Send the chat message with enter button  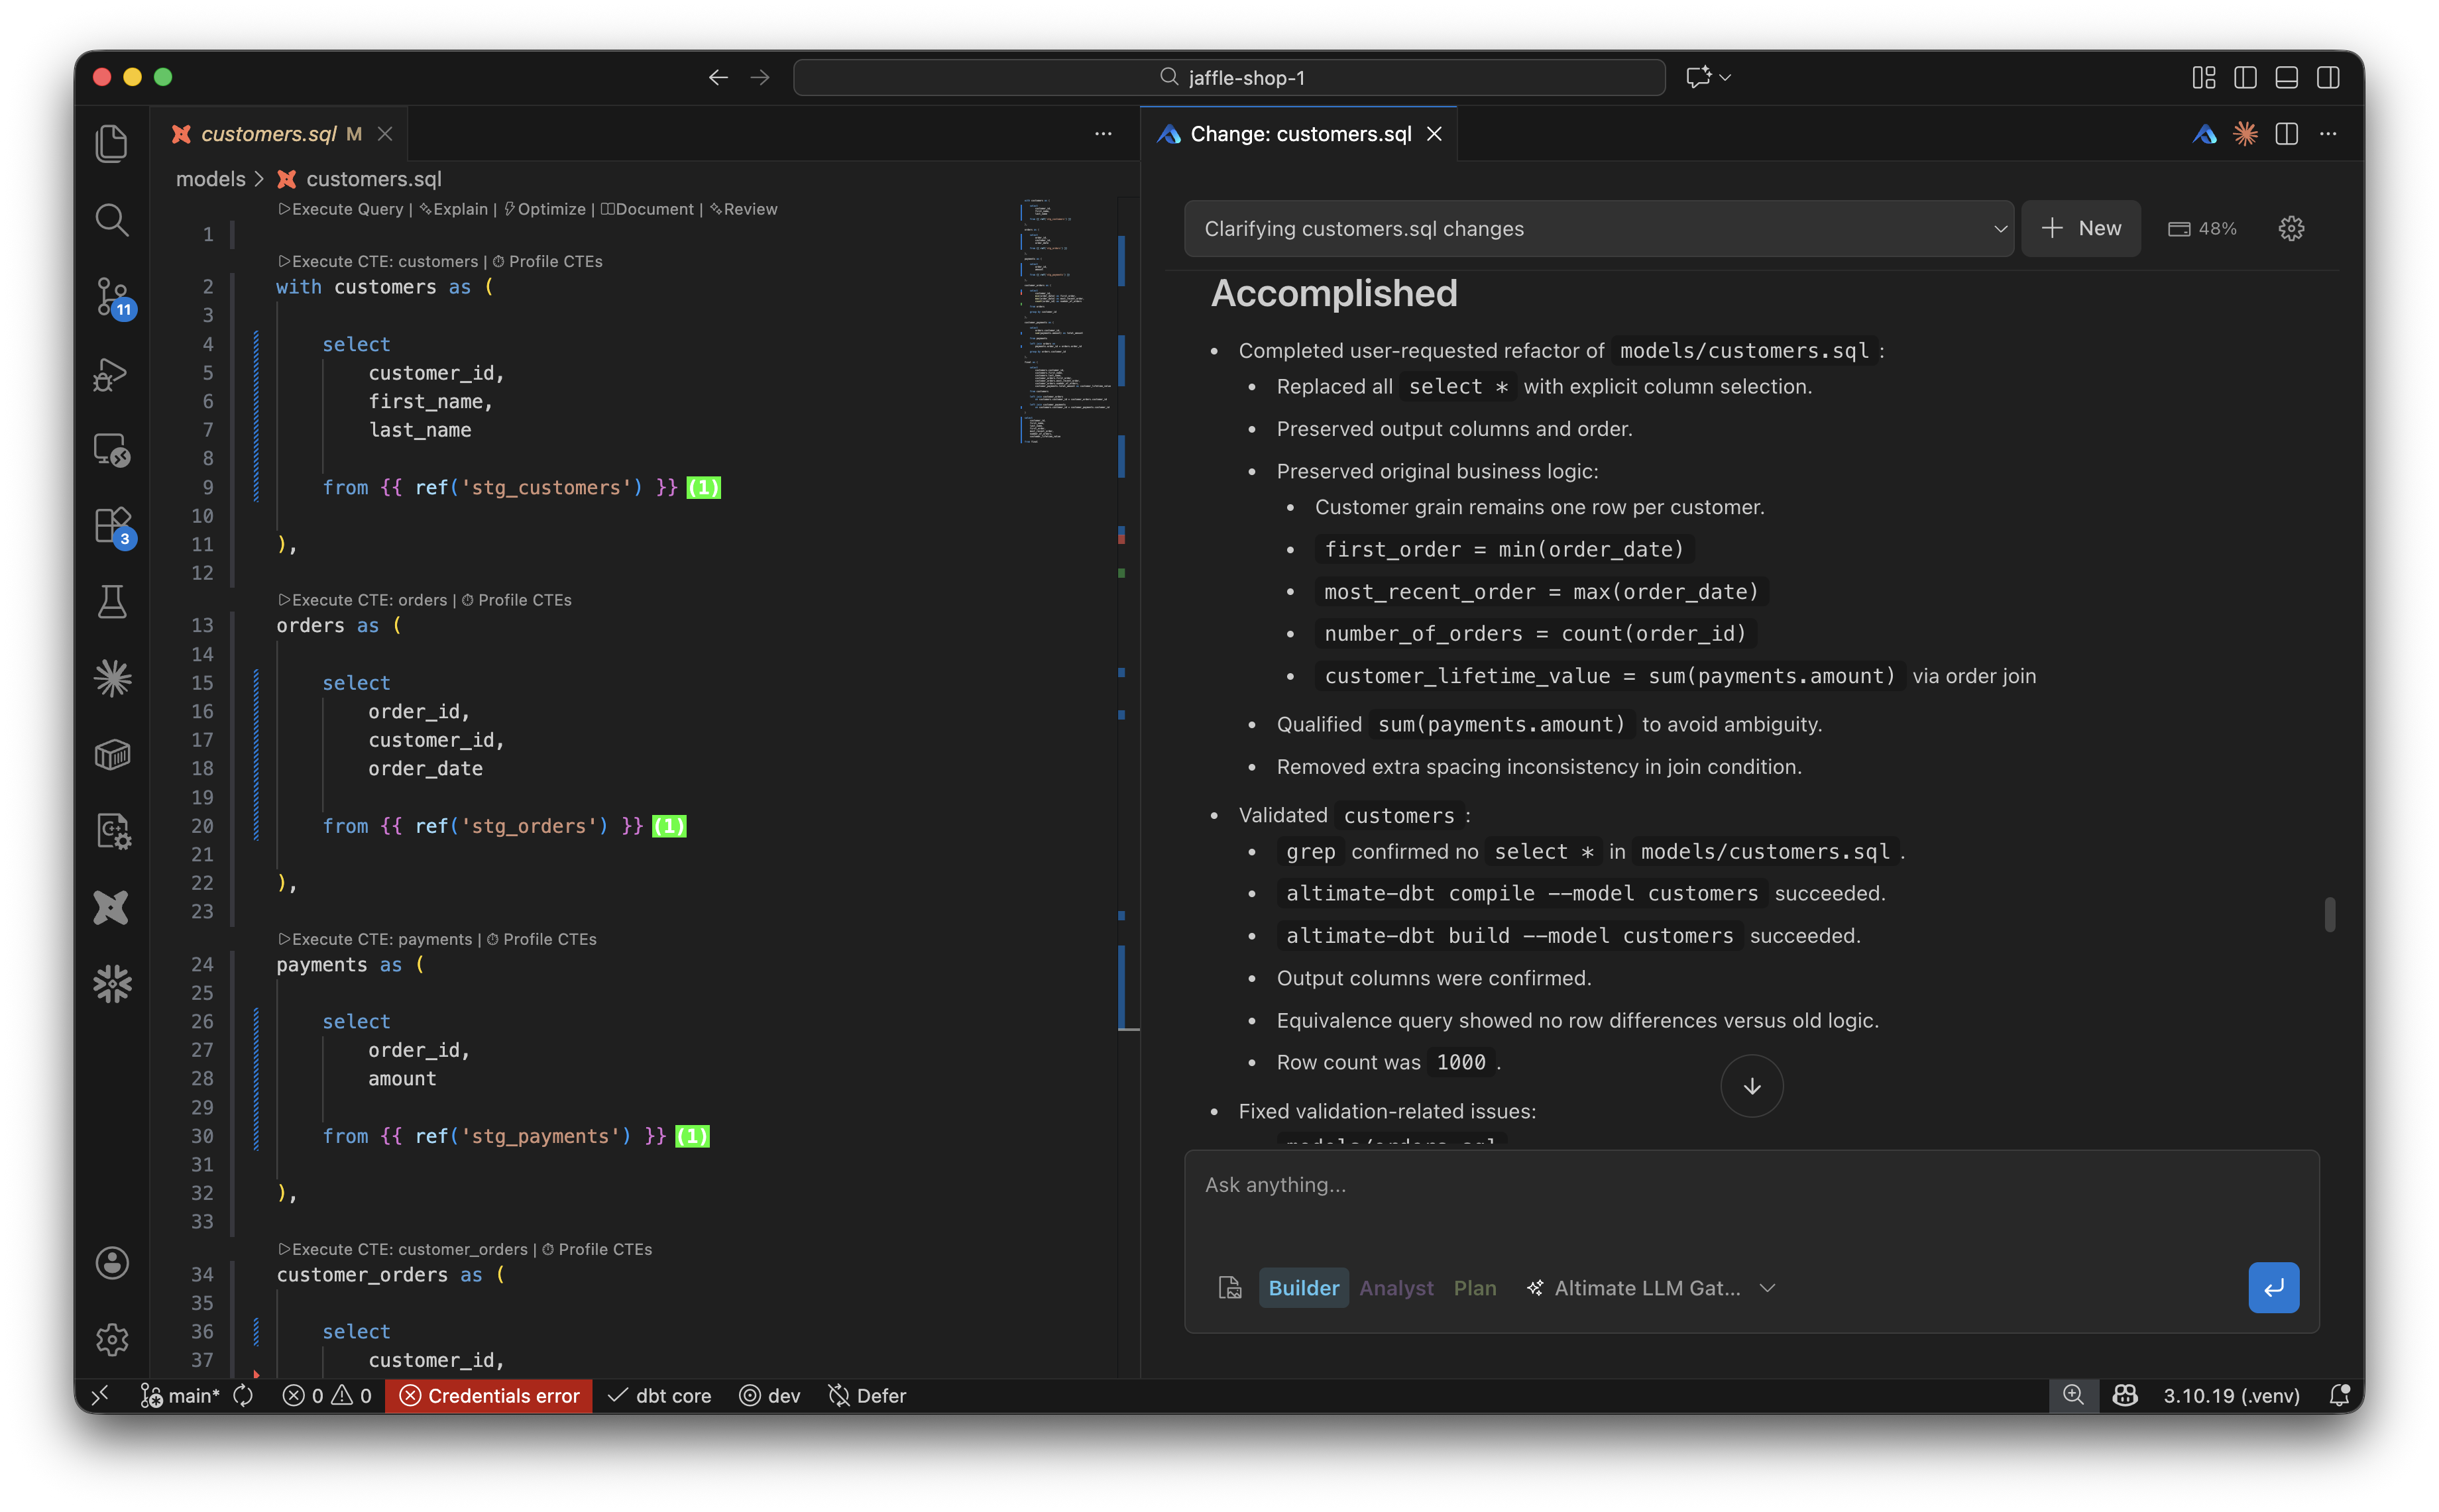click(2273, 1288)
